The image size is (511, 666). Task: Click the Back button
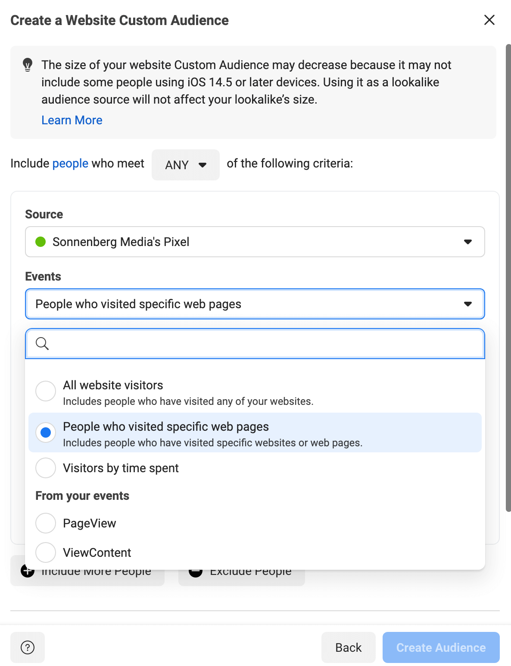point(349,647)
